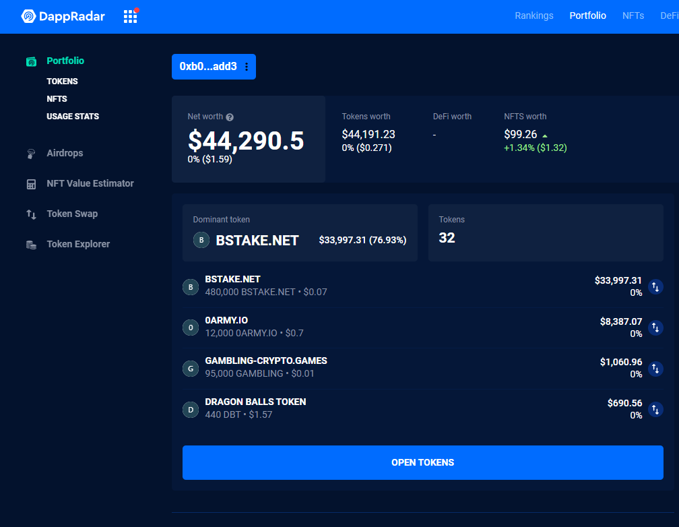Click the Airdrops parachute icon
The height and width of the screenshot is (527, 679).
tap(31, 154)
